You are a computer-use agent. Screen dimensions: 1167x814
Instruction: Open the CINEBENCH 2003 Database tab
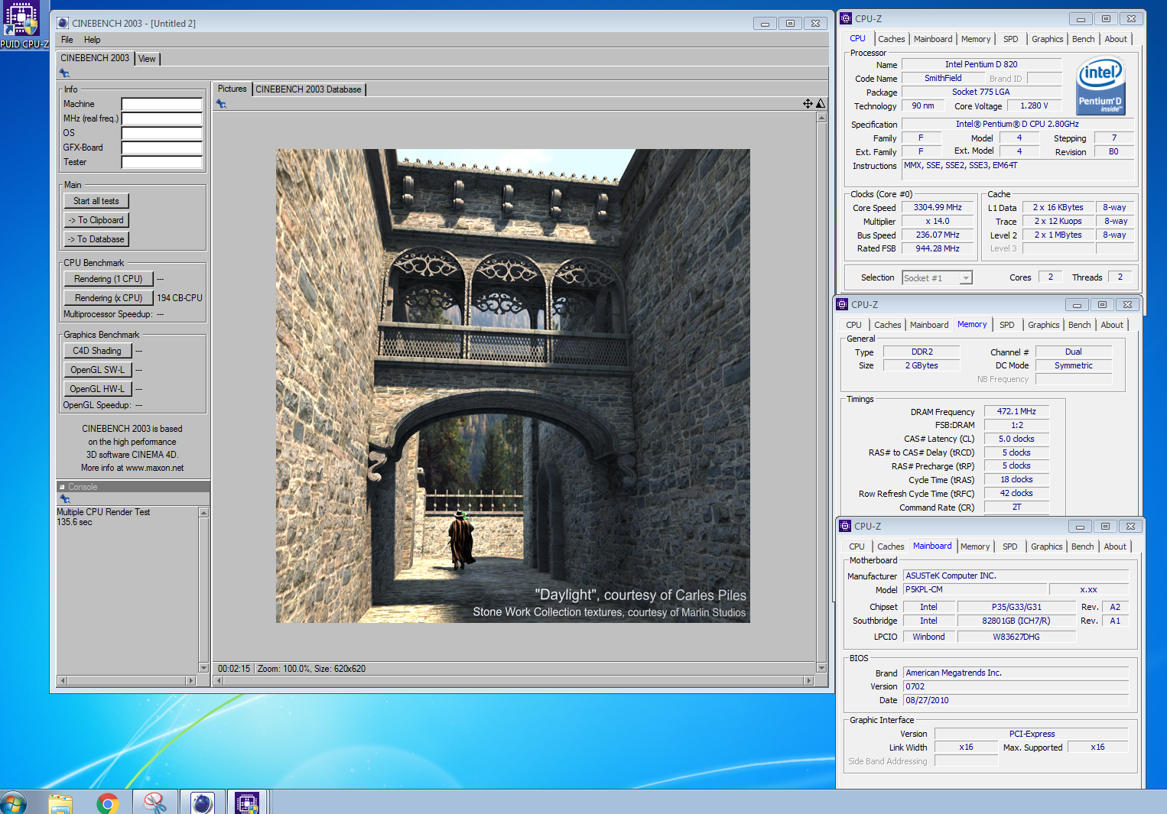[308, 89]
